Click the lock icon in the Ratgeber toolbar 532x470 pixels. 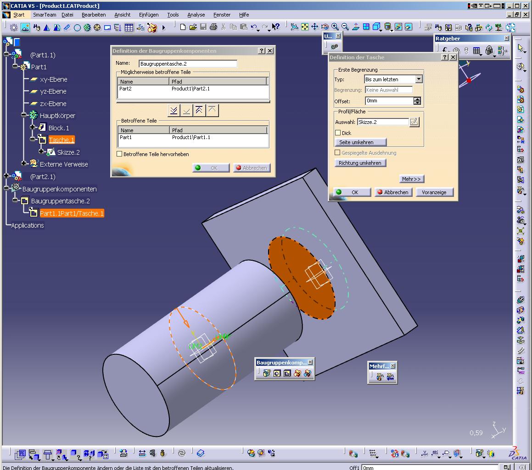[x=489, y=50]
